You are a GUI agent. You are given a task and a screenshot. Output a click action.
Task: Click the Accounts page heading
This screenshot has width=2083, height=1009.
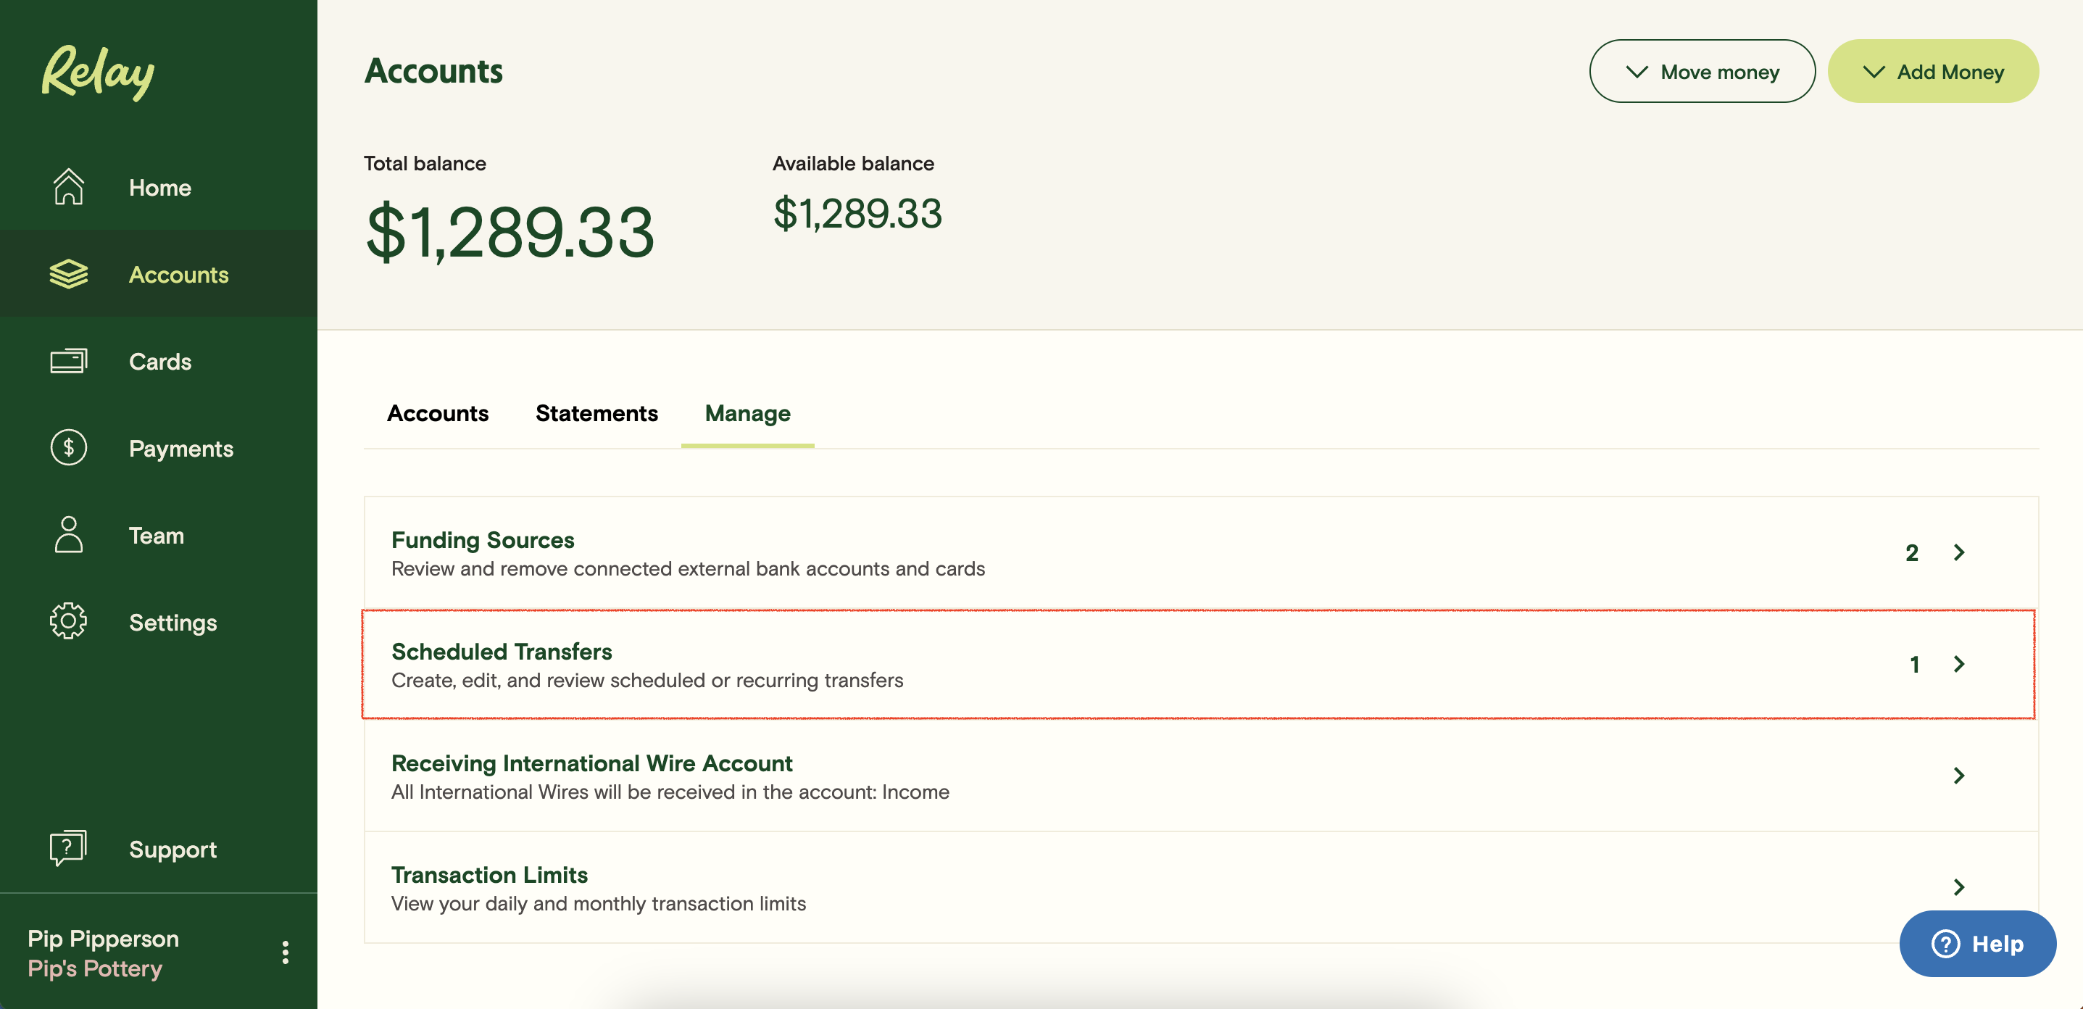pos(433,70)
